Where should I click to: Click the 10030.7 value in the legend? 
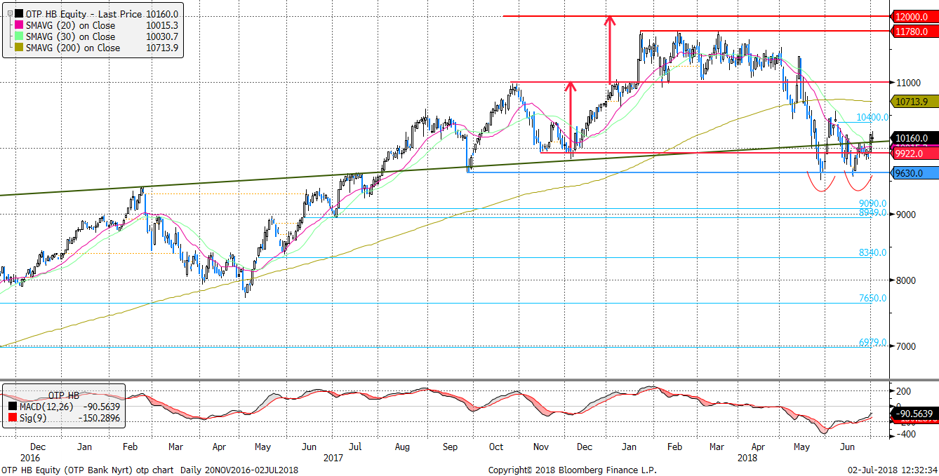click(161, 36)
